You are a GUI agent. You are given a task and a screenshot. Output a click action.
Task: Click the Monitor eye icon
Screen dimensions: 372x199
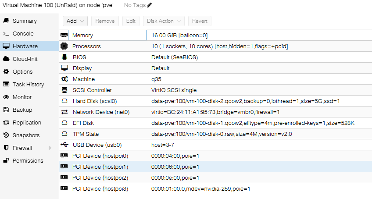pyautogui.click(x=6, y=97)
